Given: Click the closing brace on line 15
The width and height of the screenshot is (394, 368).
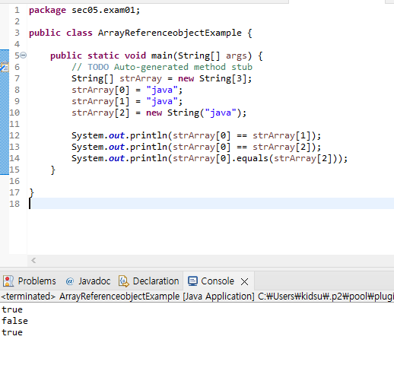Looking at the screenshot, I should tap(52, 170).
